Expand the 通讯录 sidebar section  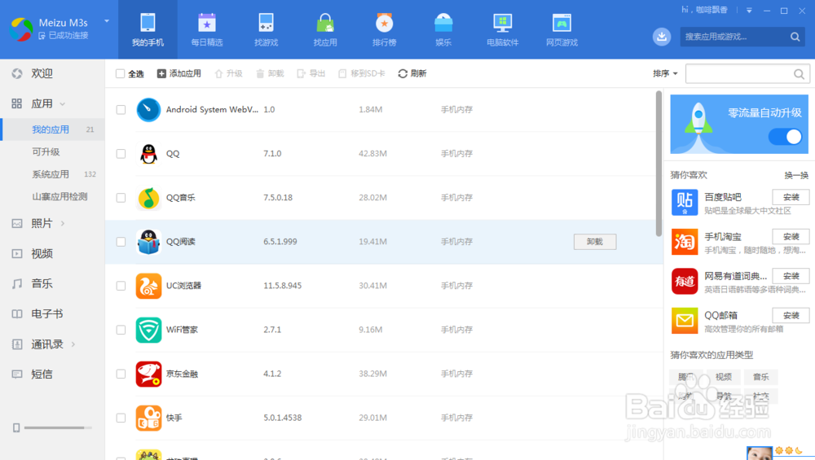point(73,344)
